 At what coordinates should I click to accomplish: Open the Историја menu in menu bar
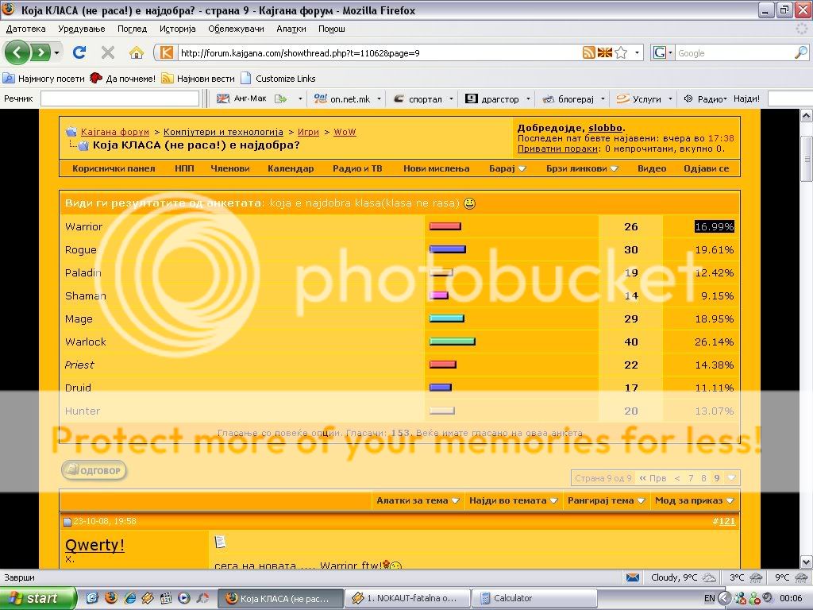177,29
